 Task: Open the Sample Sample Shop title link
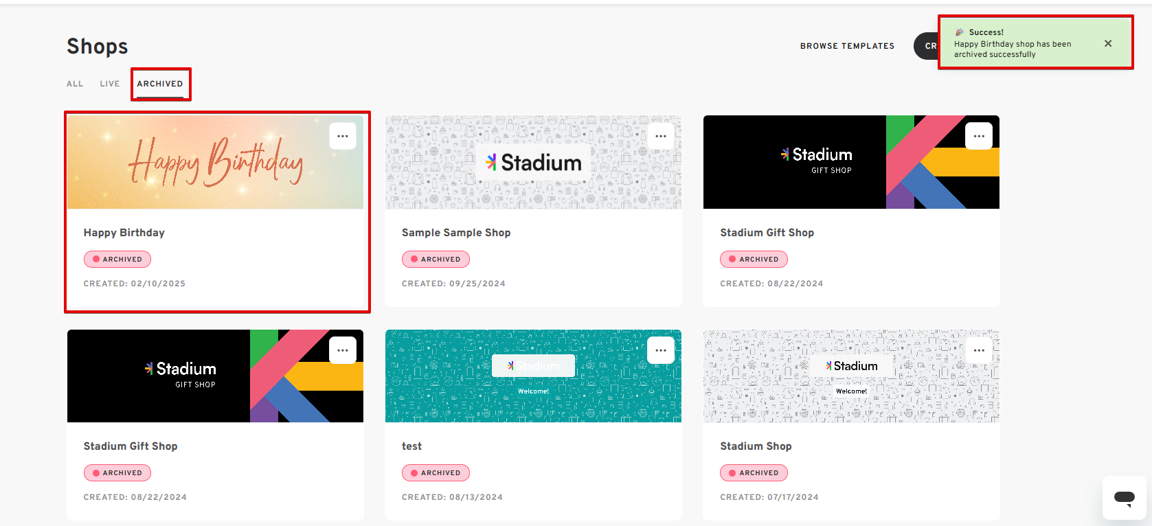(456, 233)
